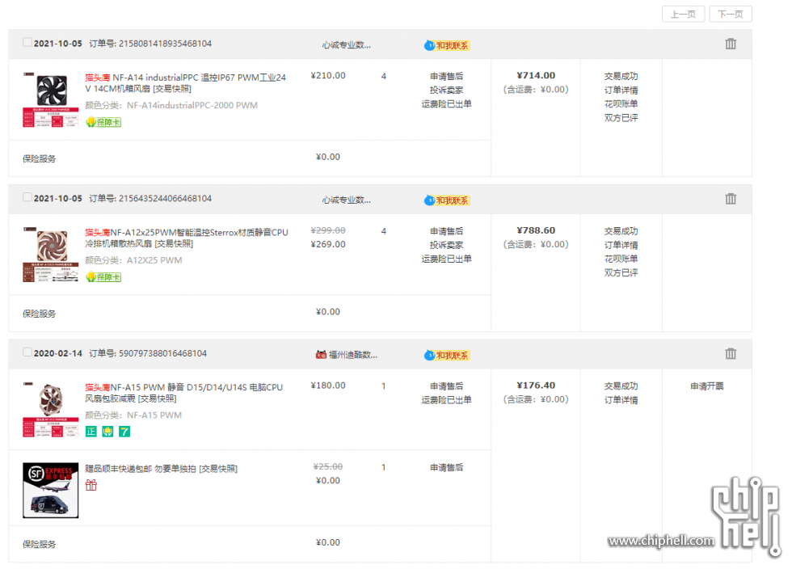Contact seller for order 2158081418935468104

447,45
